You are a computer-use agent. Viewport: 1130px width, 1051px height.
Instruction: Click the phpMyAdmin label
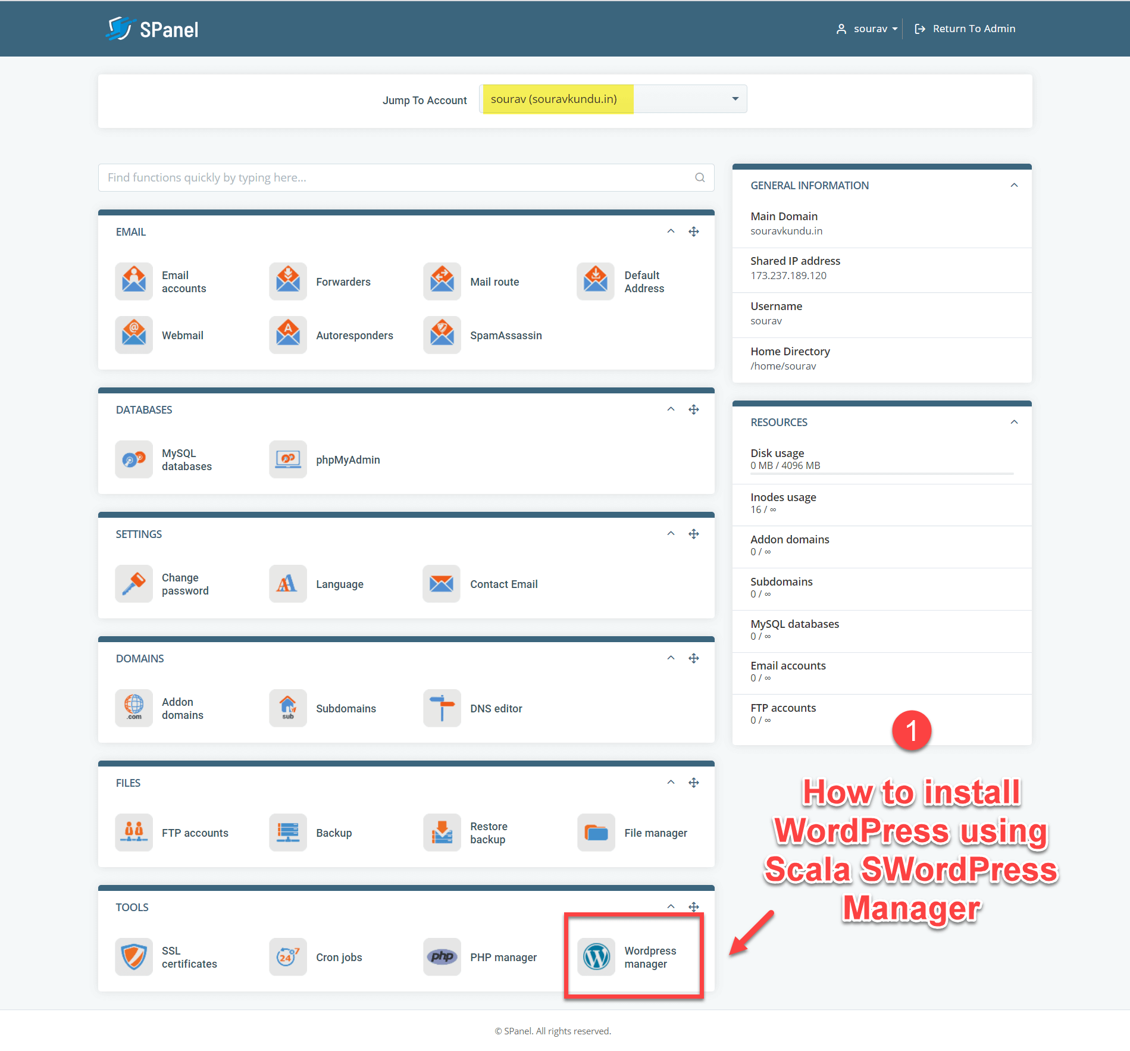click(348, 459)
